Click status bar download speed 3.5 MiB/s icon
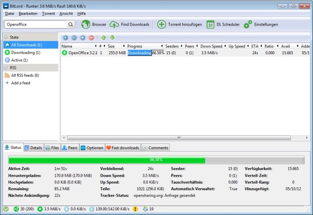The image size is (313, 215). 40,209
